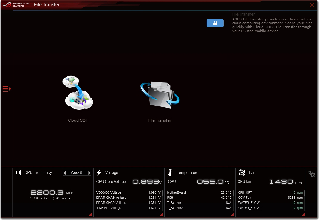Click the Cloud GO! label
319x220 pixels.
77,120
